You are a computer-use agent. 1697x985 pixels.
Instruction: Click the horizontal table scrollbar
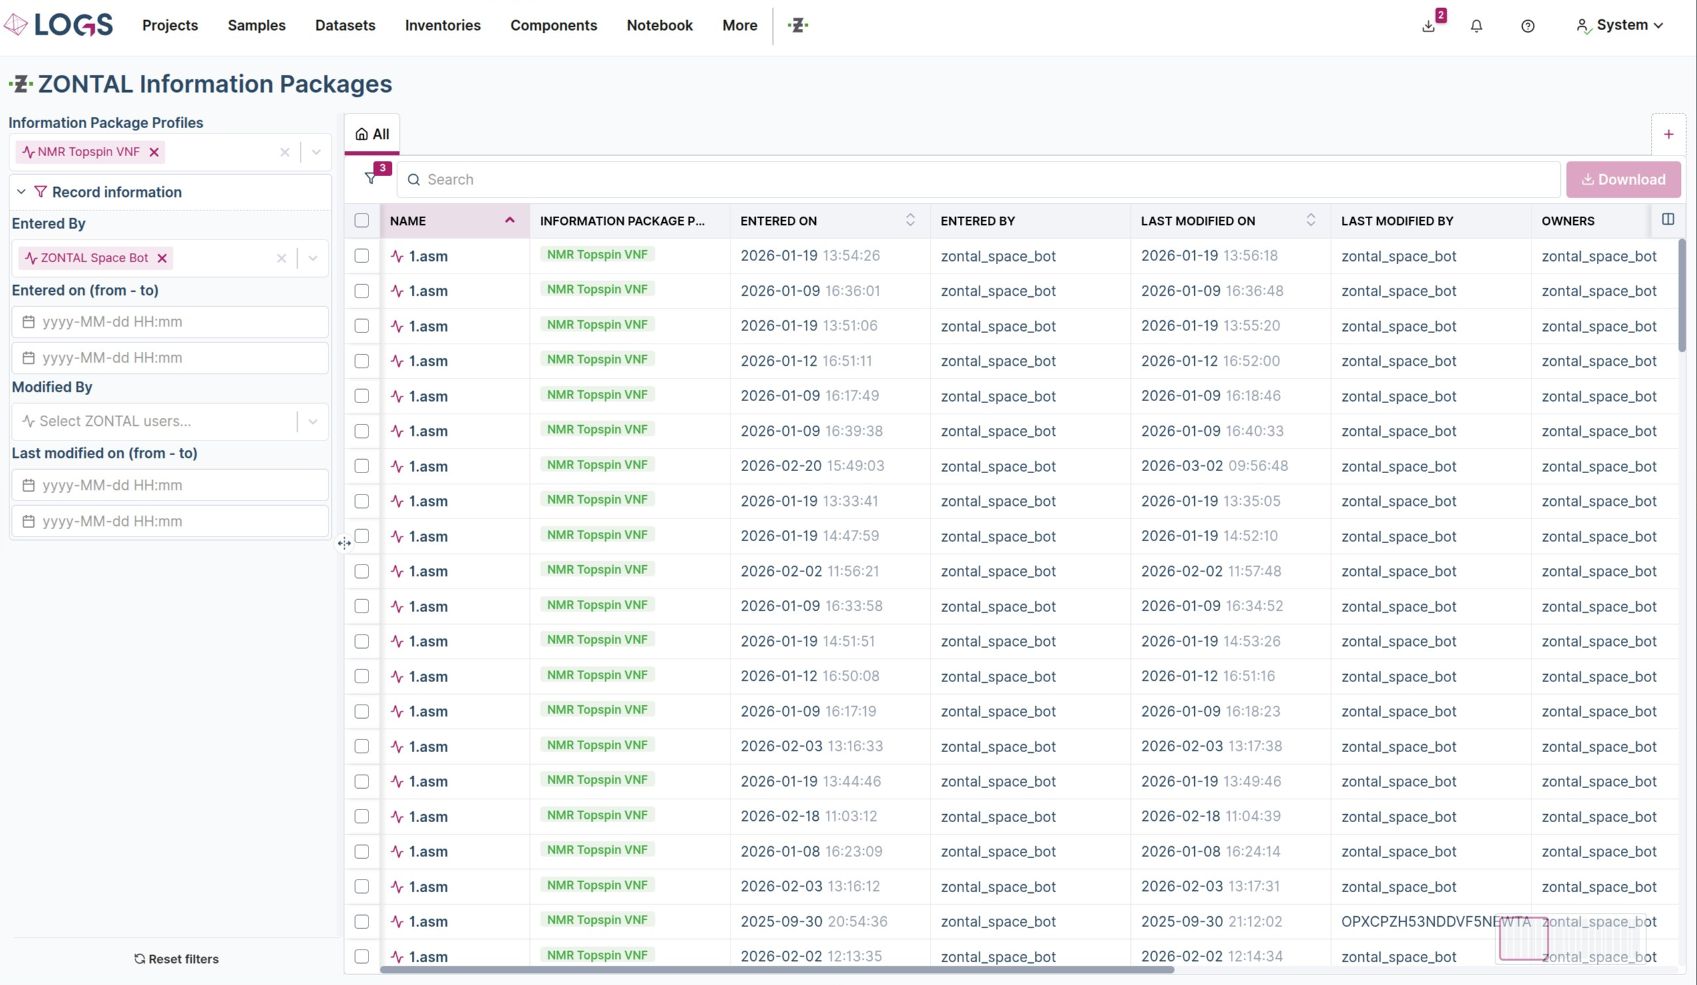tap(776, 970)
